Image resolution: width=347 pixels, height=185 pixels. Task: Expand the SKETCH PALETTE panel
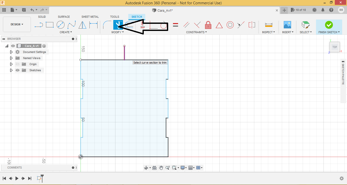pyautogui.click(x=343, y=62)
